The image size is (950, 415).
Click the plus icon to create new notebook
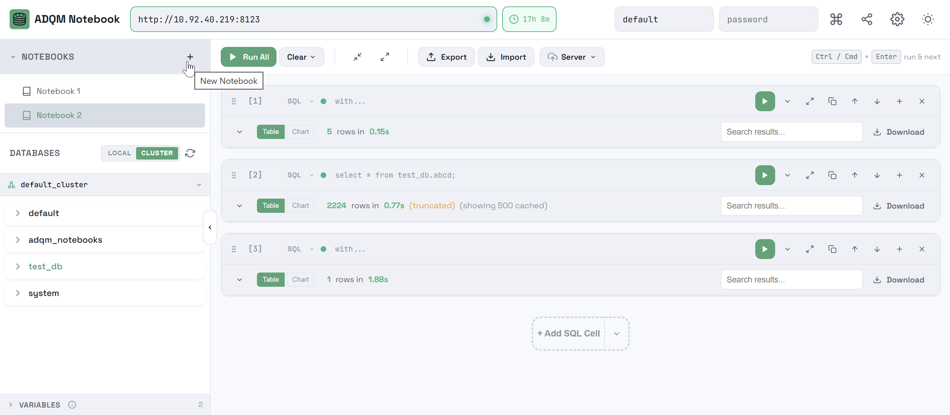190,57
